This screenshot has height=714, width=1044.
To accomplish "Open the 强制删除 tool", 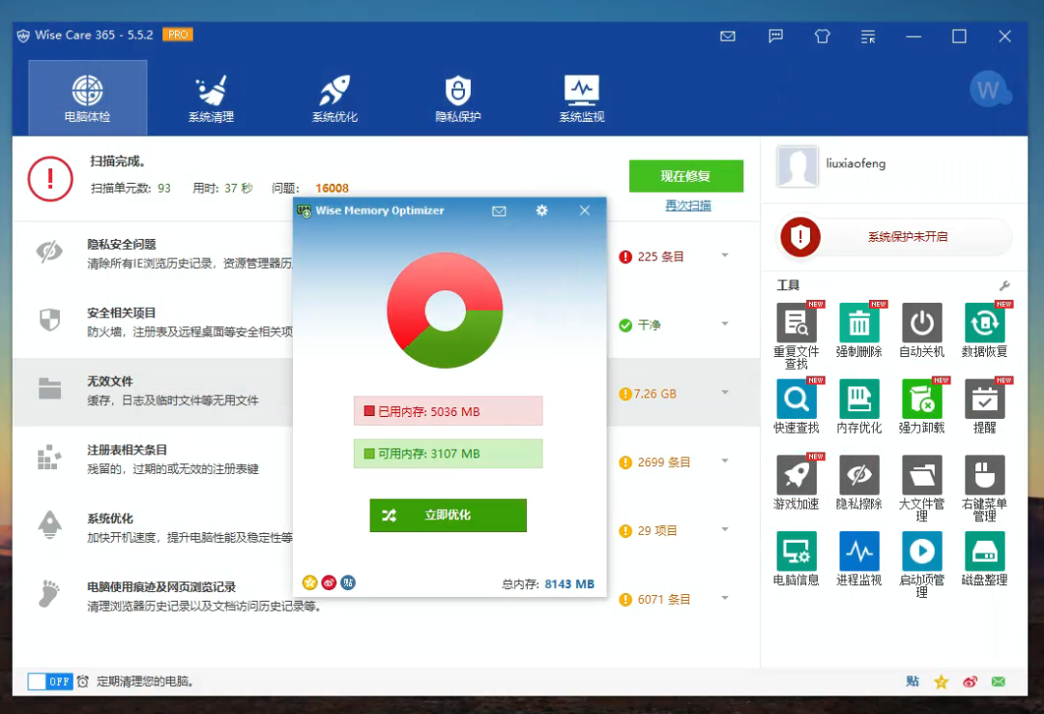I will tap(859, 330).
